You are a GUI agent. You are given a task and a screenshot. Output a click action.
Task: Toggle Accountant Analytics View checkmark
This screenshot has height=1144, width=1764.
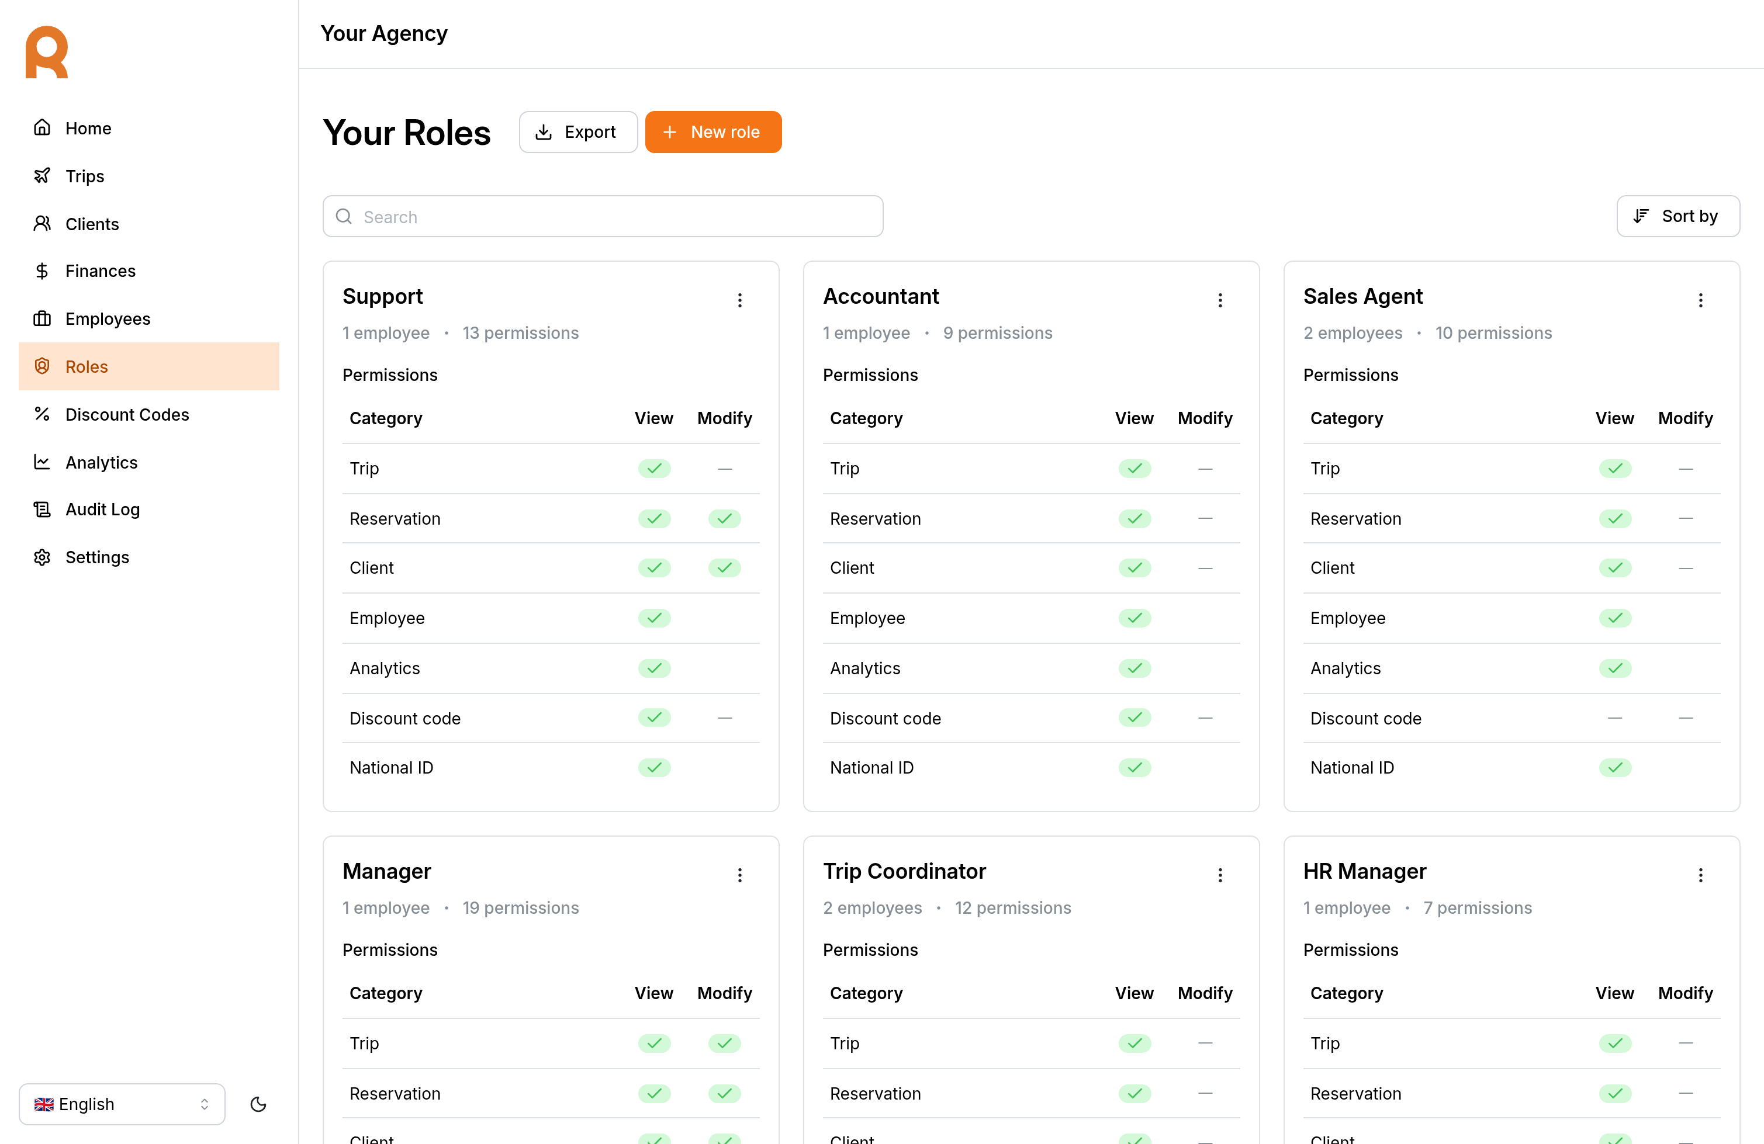point(1134,668)
